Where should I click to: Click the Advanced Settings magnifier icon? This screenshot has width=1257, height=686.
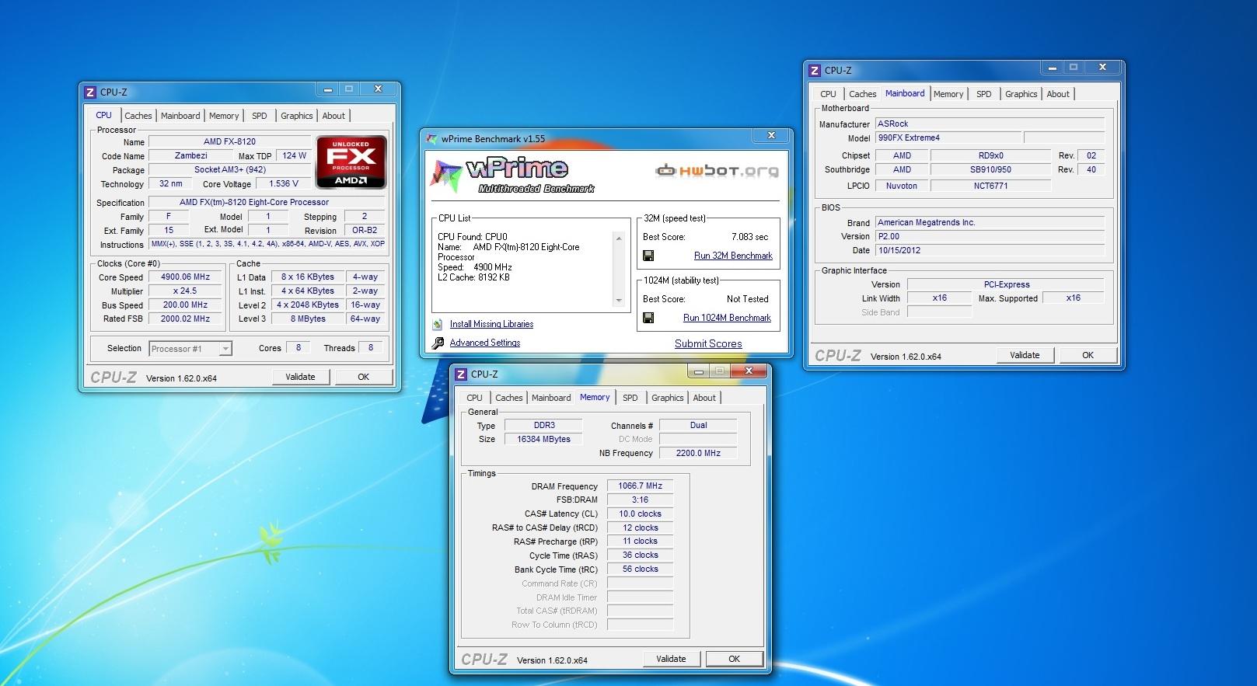click(x=438, y=343)
